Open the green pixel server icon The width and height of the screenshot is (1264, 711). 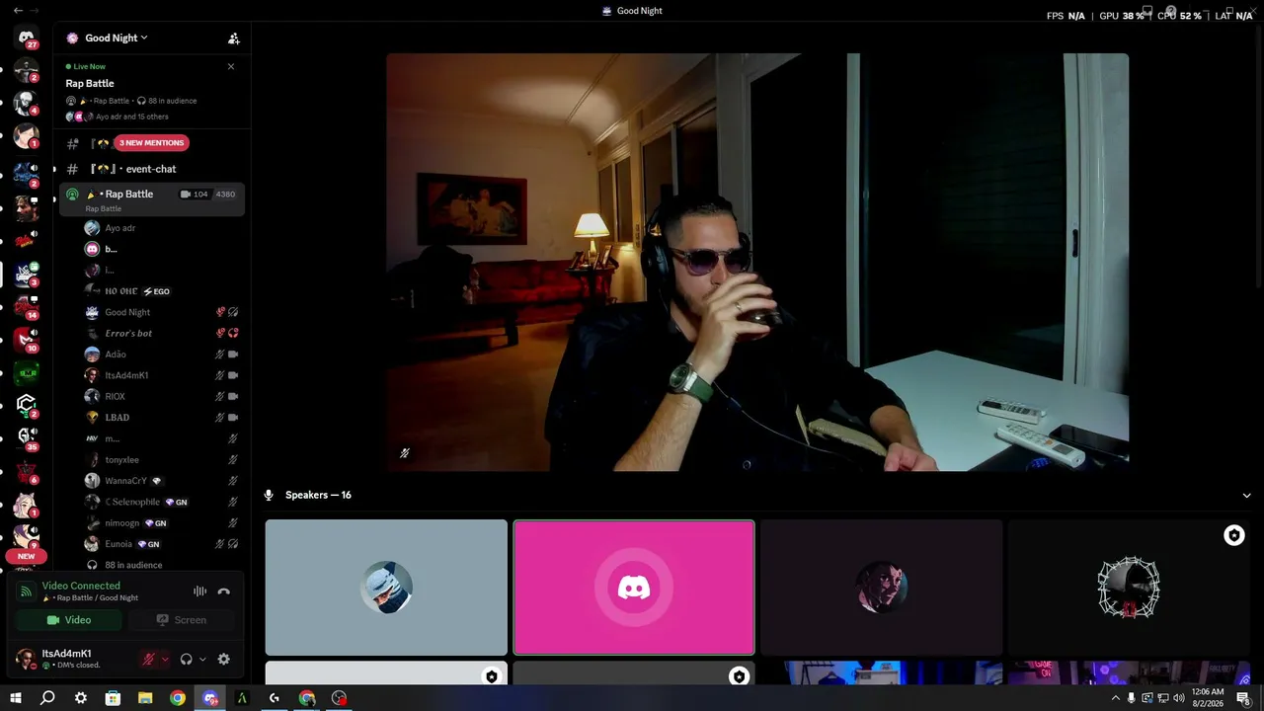click(26, 372)
